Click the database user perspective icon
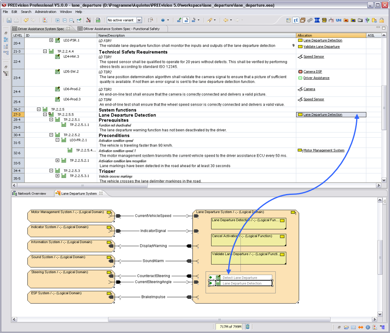 (374, 21)
